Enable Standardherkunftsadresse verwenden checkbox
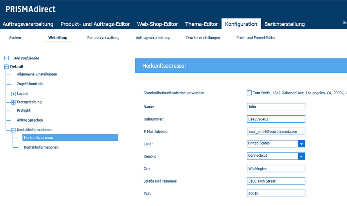Screen dimensions: 347x206 [249, 93]
